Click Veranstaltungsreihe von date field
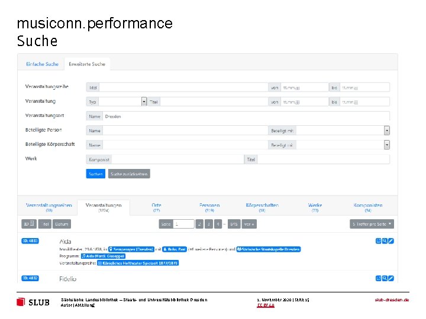 [305, 87]
